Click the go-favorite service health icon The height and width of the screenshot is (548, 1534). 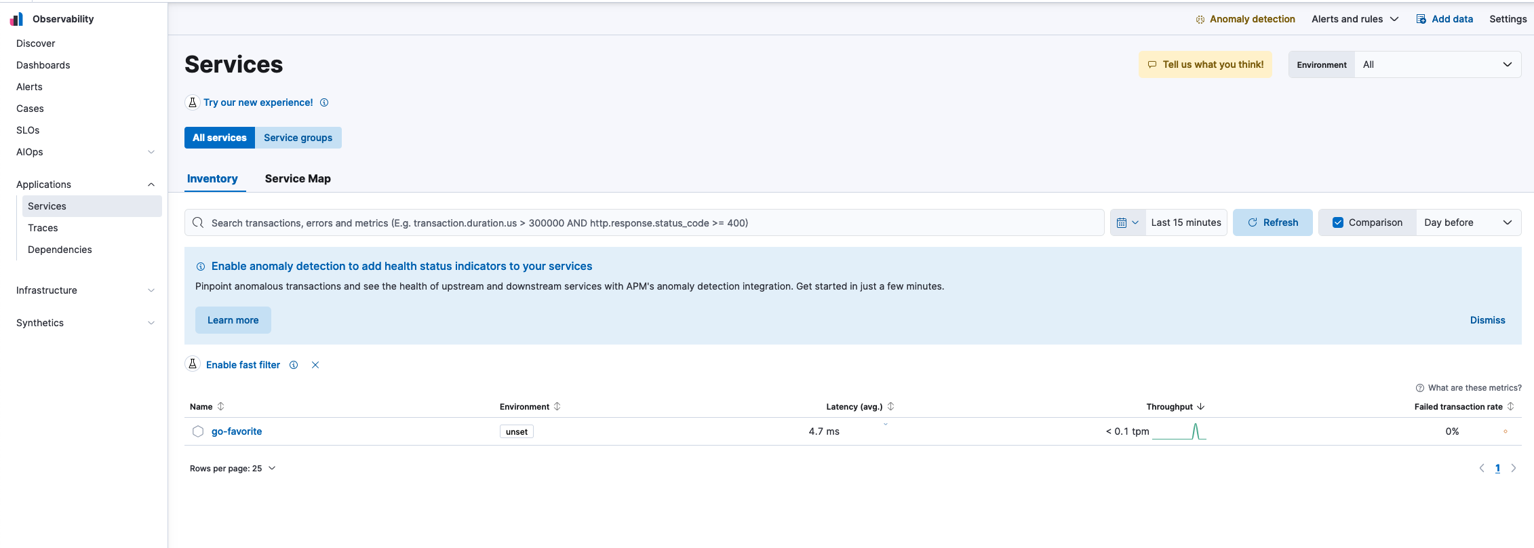198,431
